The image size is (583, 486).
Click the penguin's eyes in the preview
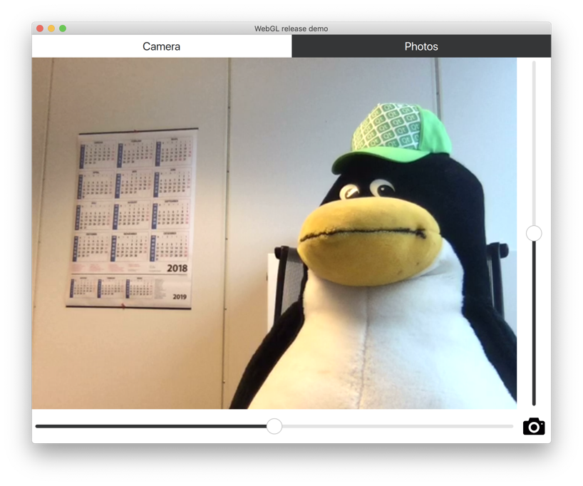point(367,190)
